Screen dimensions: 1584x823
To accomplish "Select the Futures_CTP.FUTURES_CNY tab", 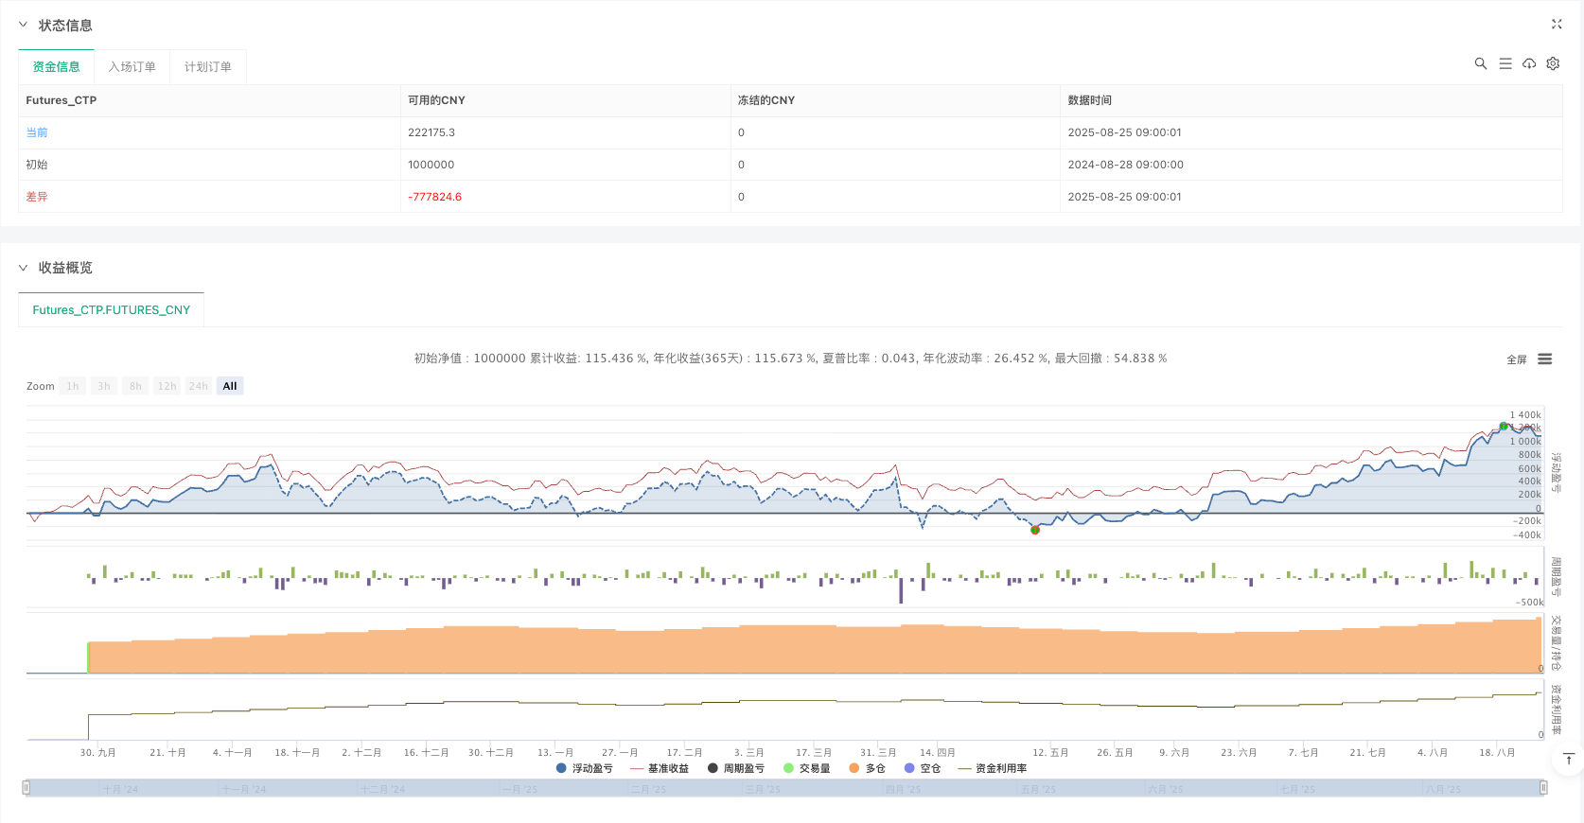I will coord(112,310).
